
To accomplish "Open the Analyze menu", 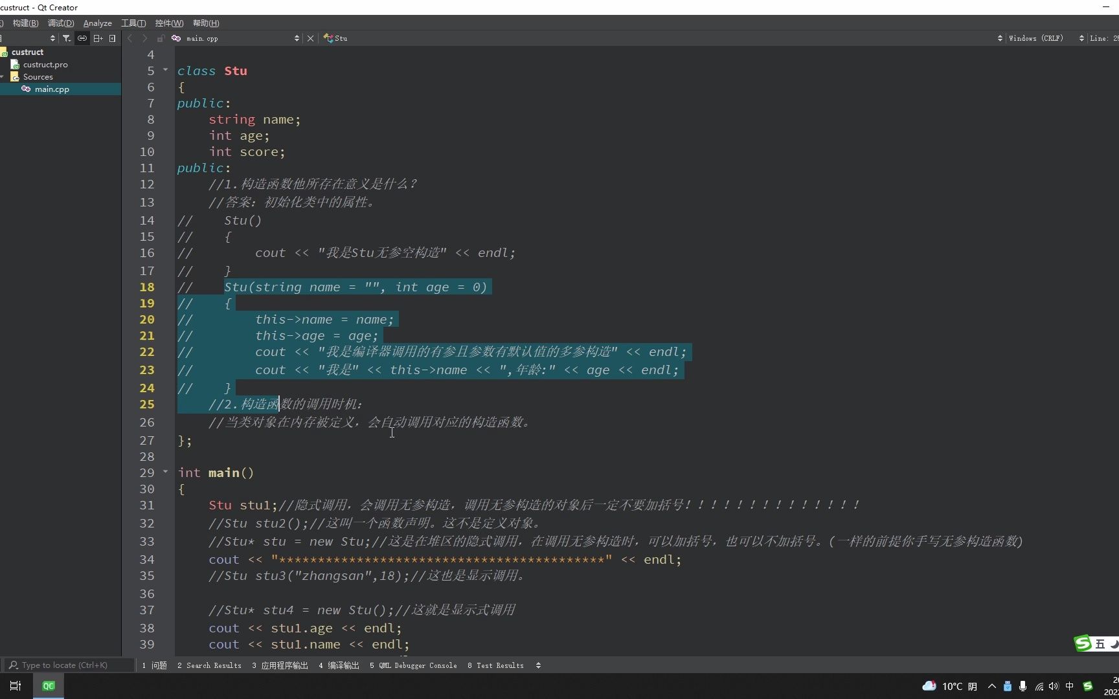I will [97, 23].
